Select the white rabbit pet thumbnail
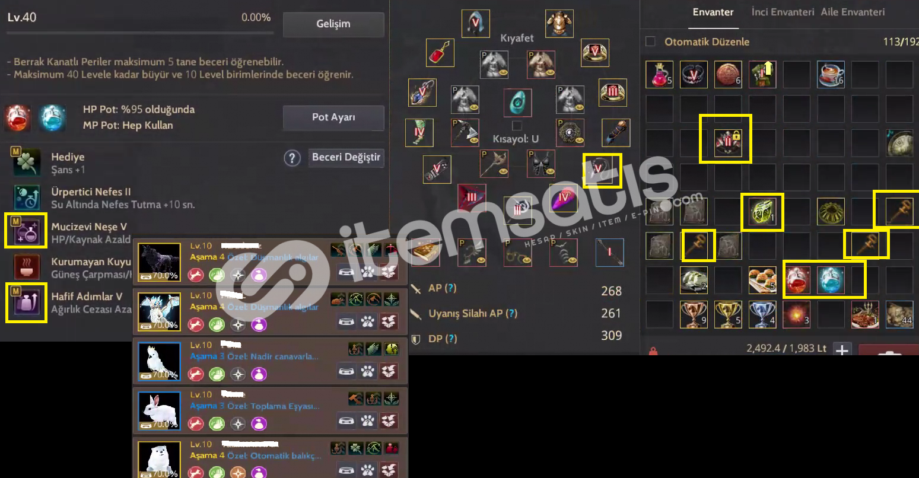 pyautogui.click(x=159, y=410)
